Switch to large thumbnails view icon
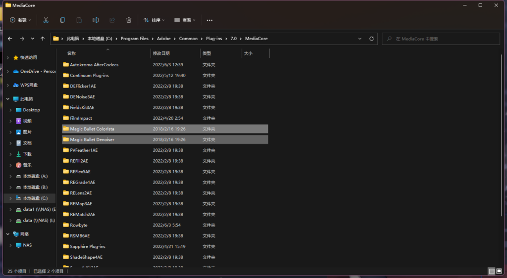Image resolution: width=507 pixels, height=278 pixels. pyautogui.click(x=499, y=271)
